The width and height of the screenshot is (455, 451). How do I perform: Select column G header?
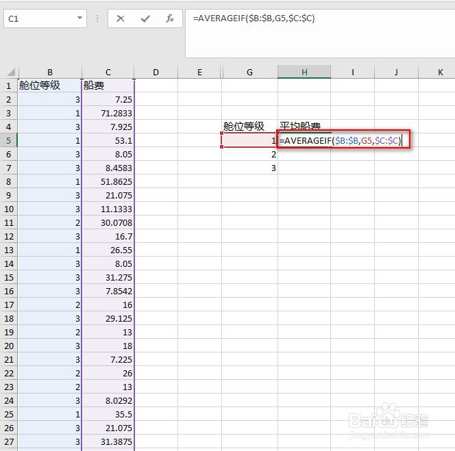[x=249, y=72]
